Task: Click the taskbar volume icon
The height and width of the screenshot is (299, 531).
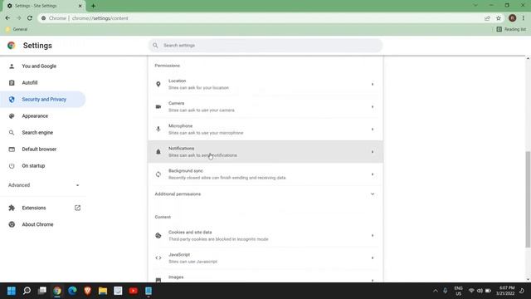Action: pos(480,291)
